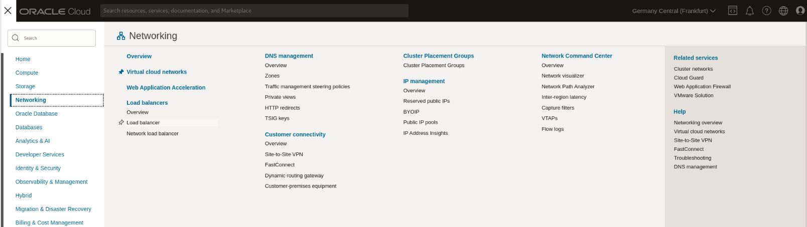Image resolution: width=807 pixels, height=227 pixels.
Task: Select Developer Services in the menu
Action: 40,154
